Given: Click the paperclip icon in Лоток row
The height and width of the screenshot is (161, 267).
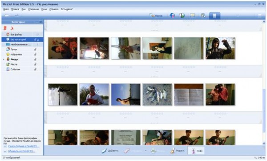Looking at the screenshot, I should [35, 49].
